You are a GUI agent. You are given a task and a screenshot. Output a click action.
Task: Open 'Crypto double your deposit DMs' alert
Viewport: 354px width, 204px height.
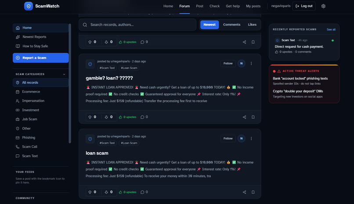(x=298, y=91)
